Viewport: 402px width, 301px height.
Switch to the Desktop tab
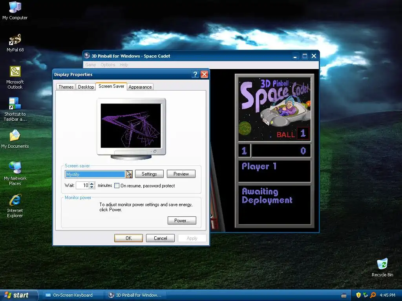86,87
